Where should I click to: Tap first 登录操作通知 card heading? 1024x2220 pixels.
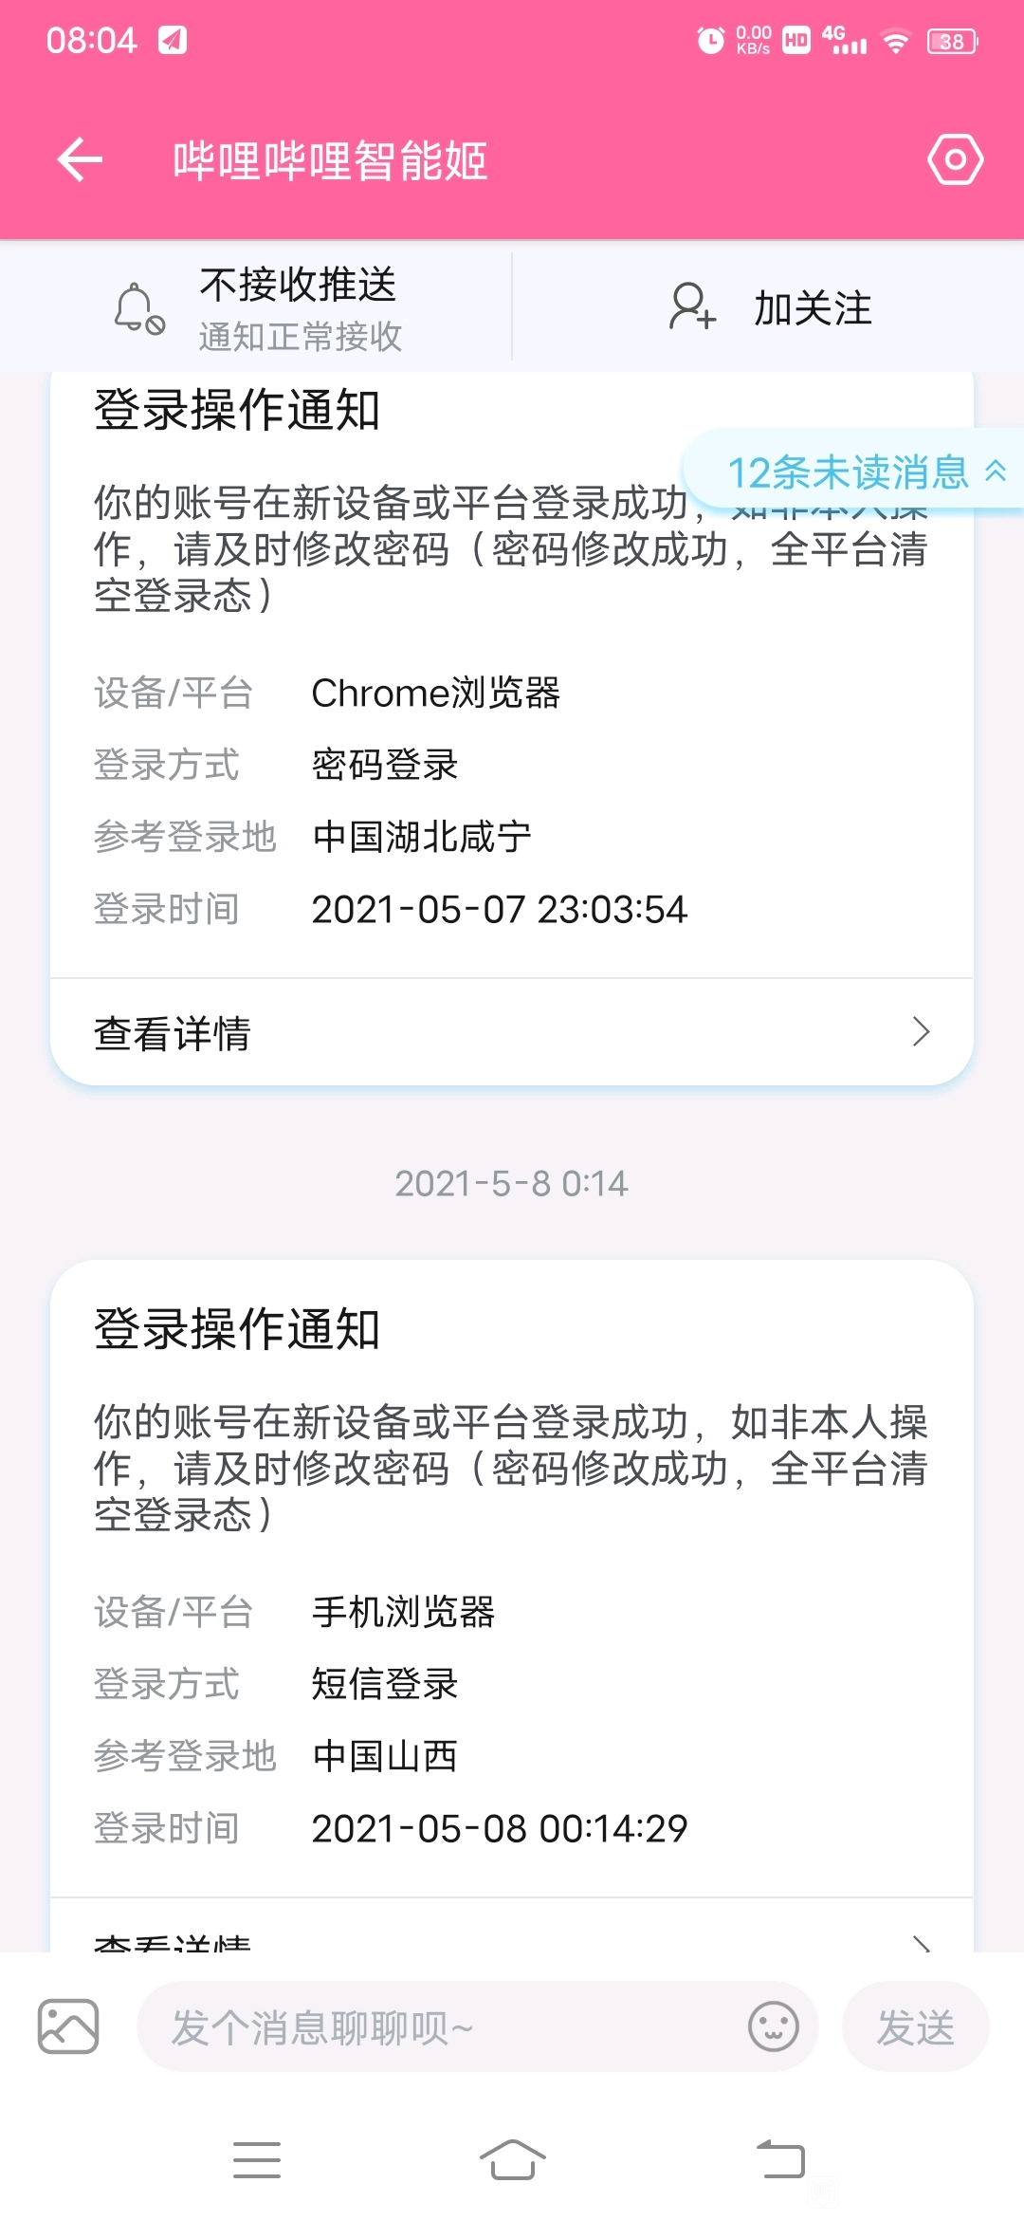click(237, 410)
